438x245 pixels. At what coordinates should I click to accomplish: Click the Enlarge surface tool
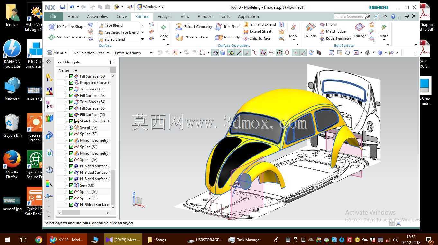(360, 31)
